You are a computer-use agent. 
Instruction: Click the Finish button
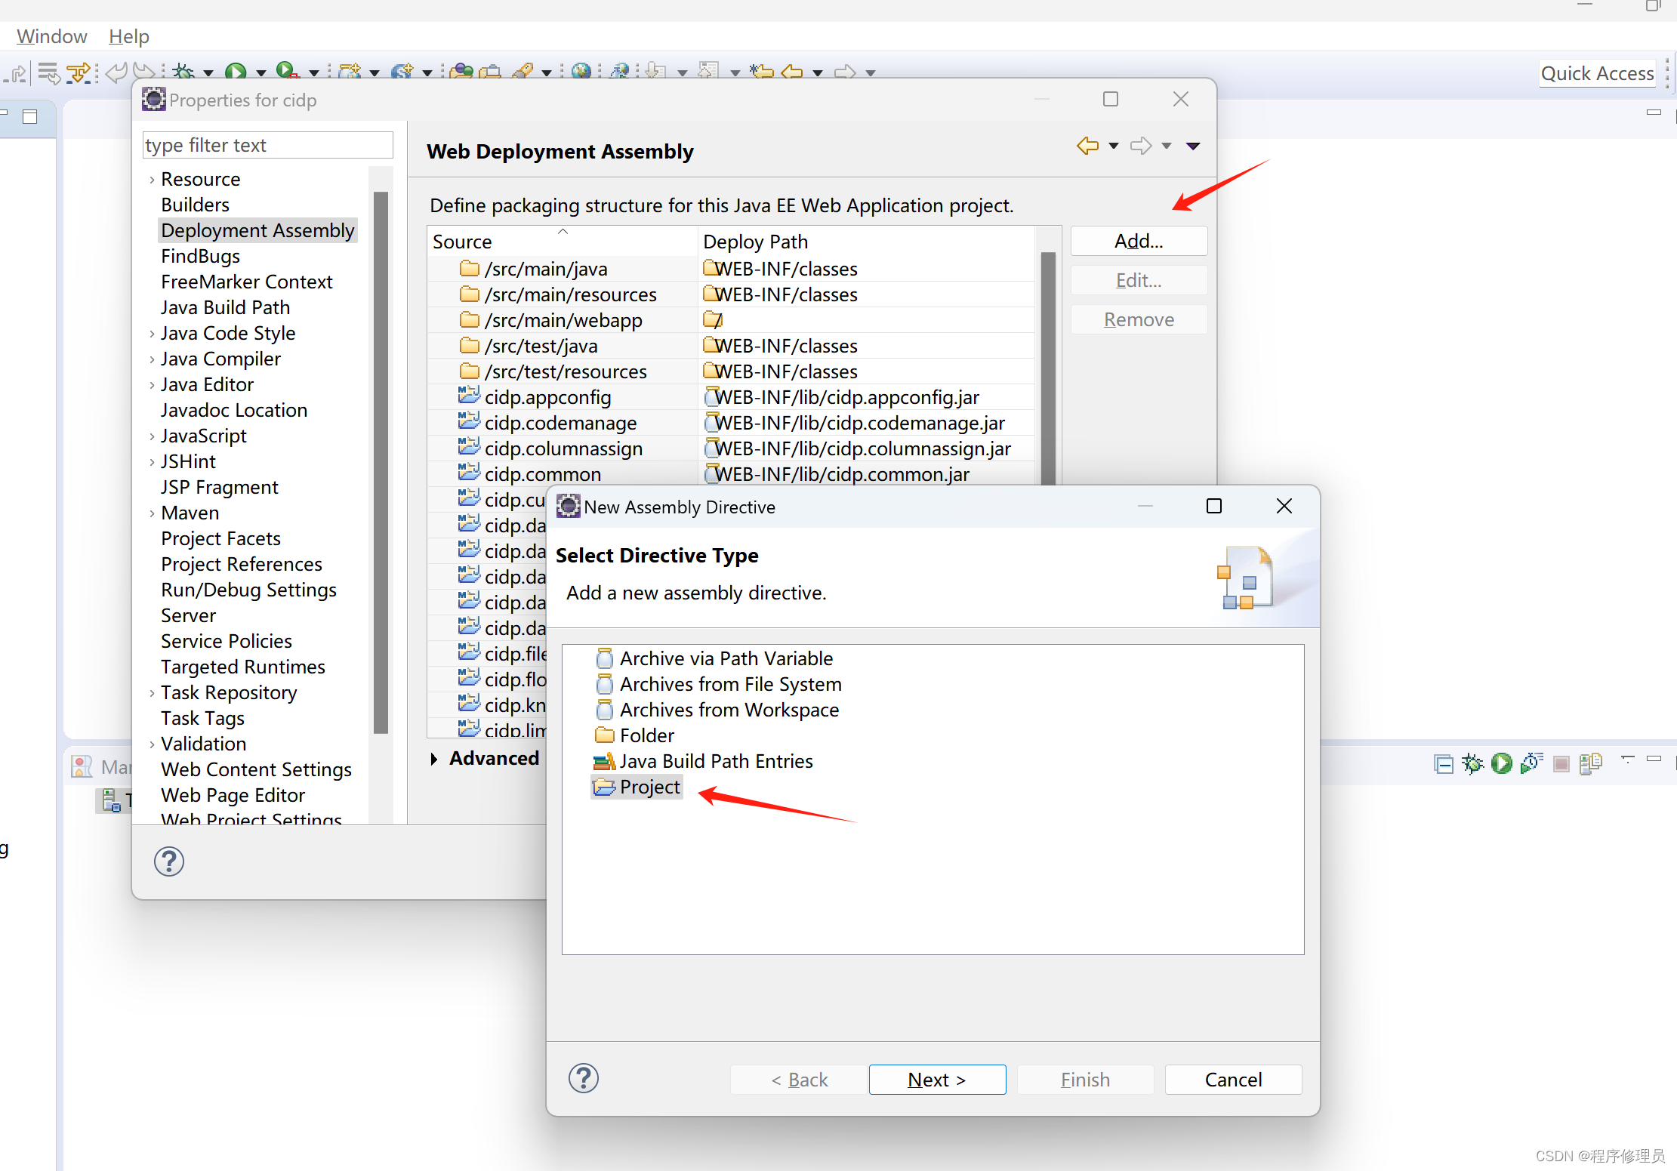(x=1085, y=1080)
